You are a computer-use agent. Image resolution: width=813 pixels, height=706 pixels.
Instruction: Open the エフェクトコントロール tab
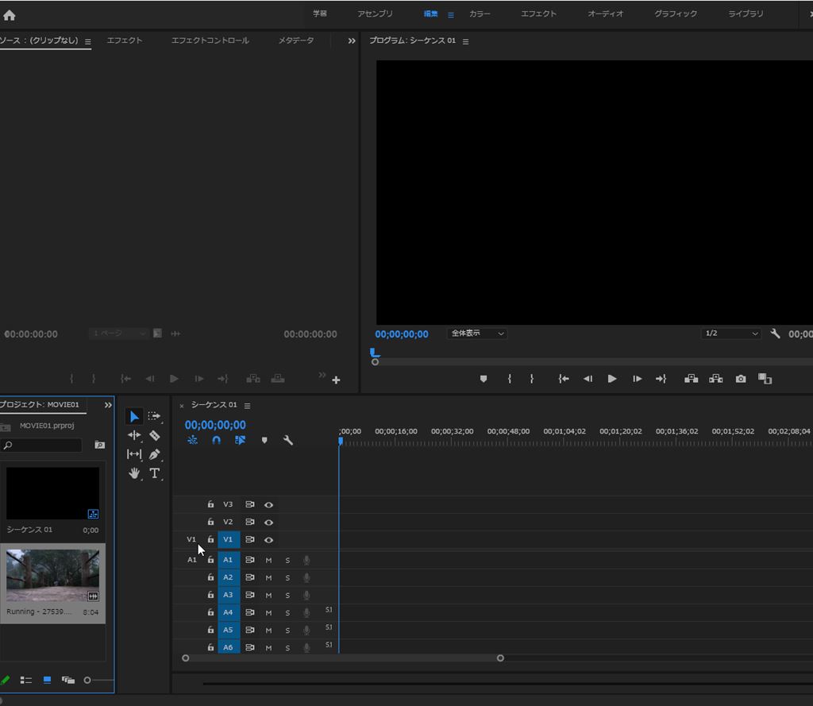pyautogui.click(x=210, y=41)
